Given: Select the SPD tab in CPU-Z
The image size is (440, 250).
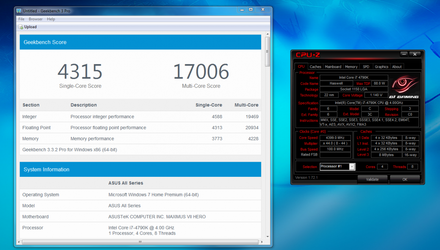Looking at the screenshot, I should (x=366, y=67).
